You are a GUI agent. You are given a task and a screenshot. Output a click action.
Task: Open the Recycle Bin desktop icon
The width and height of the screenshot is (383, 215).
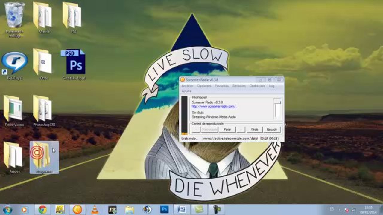point(14,20)
